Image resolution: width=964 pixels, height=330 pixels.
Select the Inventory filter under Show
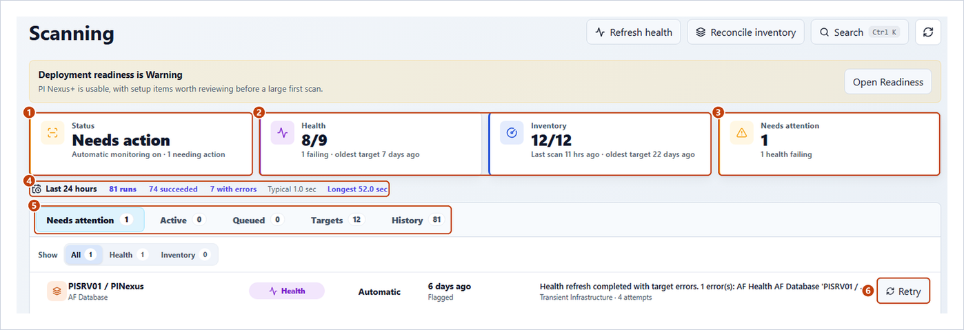pyautogui.click(x=185, y=255)
